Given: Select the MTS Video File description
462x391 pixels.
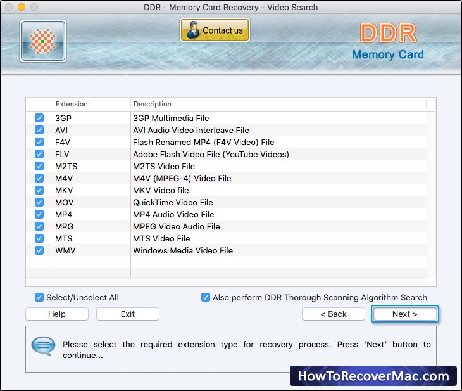Looking at the screenshot, I should tap(161, 238).
